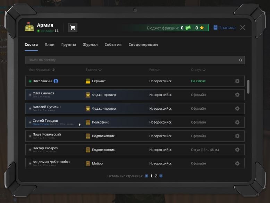Go to previous page arrow

pos(146,176)
